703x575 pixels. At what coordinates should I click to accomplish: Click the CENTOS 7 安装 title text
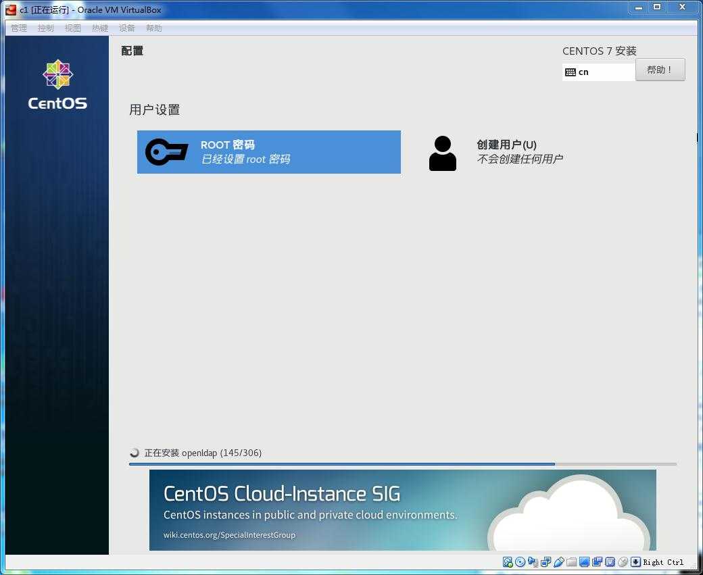pos(600,51)
